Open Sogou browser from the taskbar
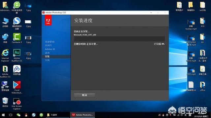The height and width of the screenshot is (118, 211). click(34, 115)
